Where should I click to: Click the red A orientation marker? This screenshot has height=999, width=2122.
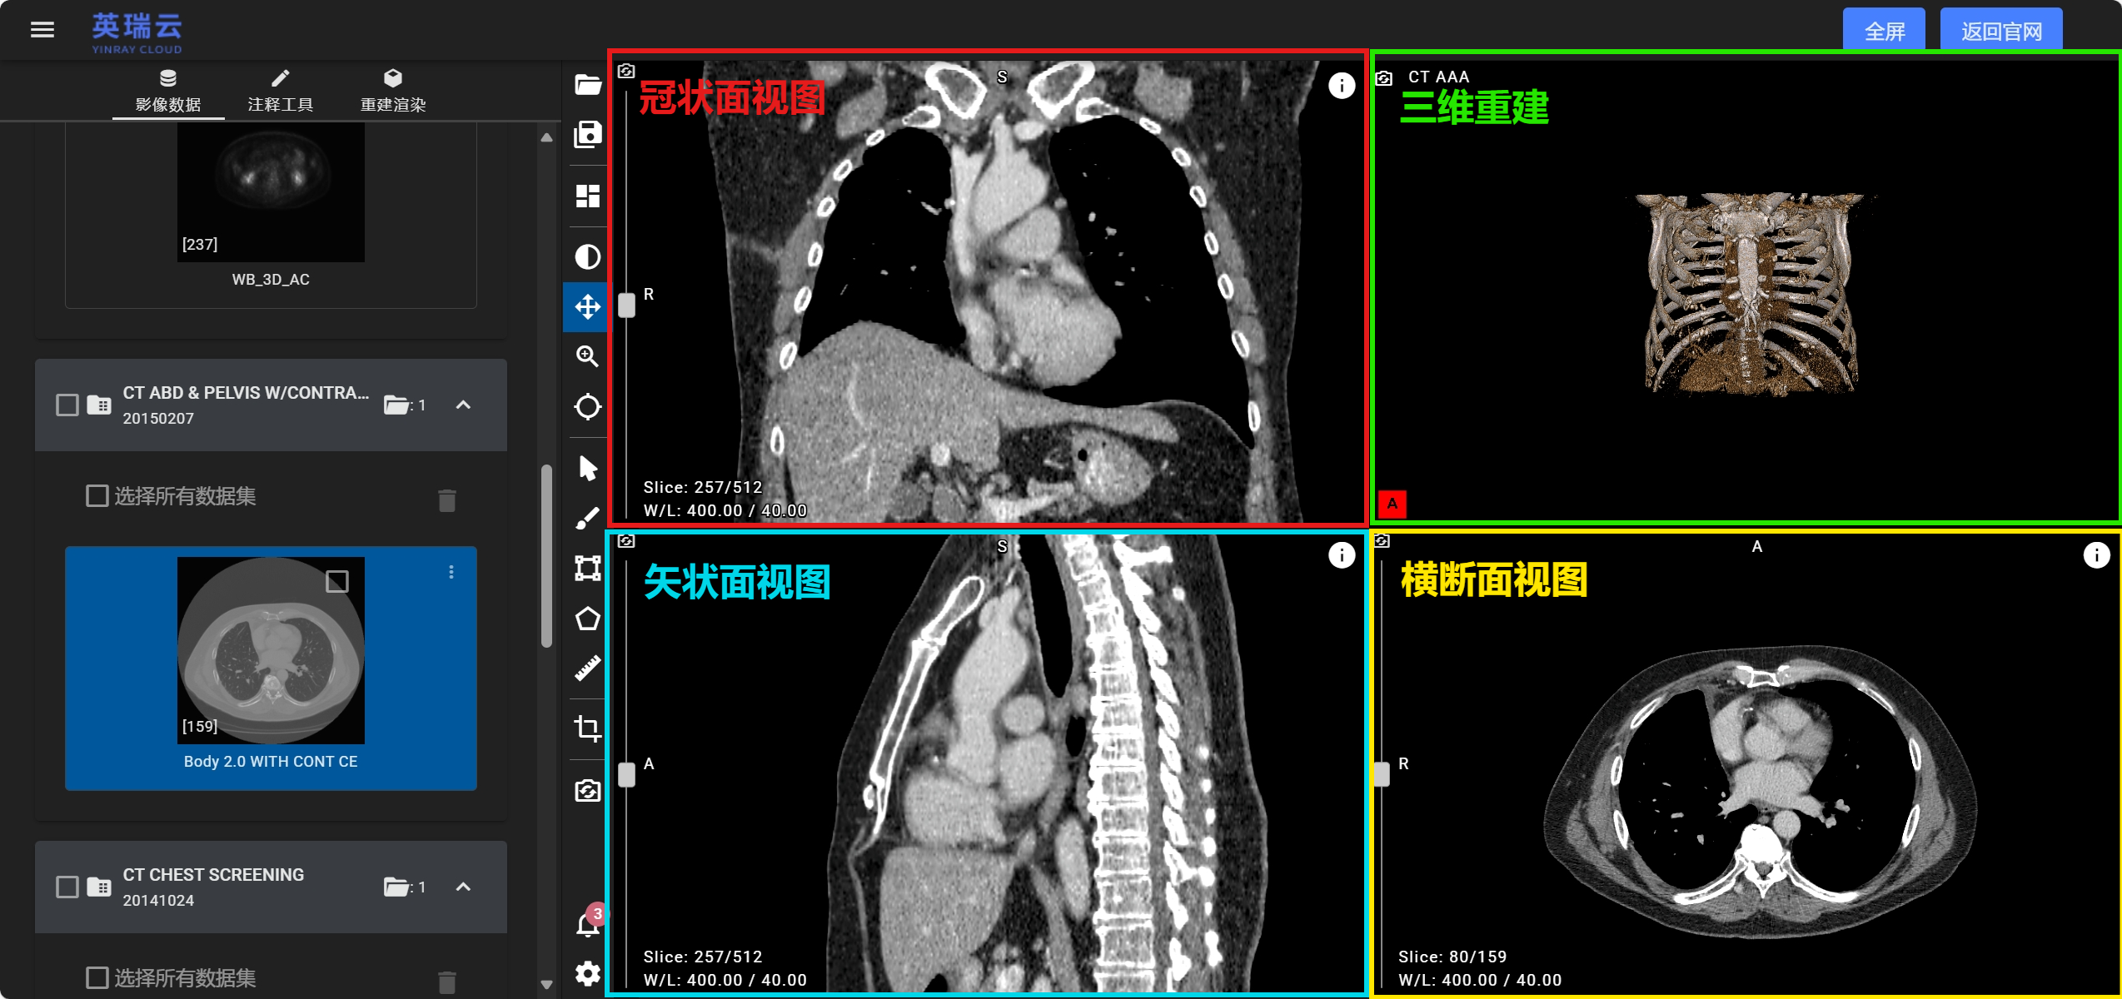(1392, 504)
